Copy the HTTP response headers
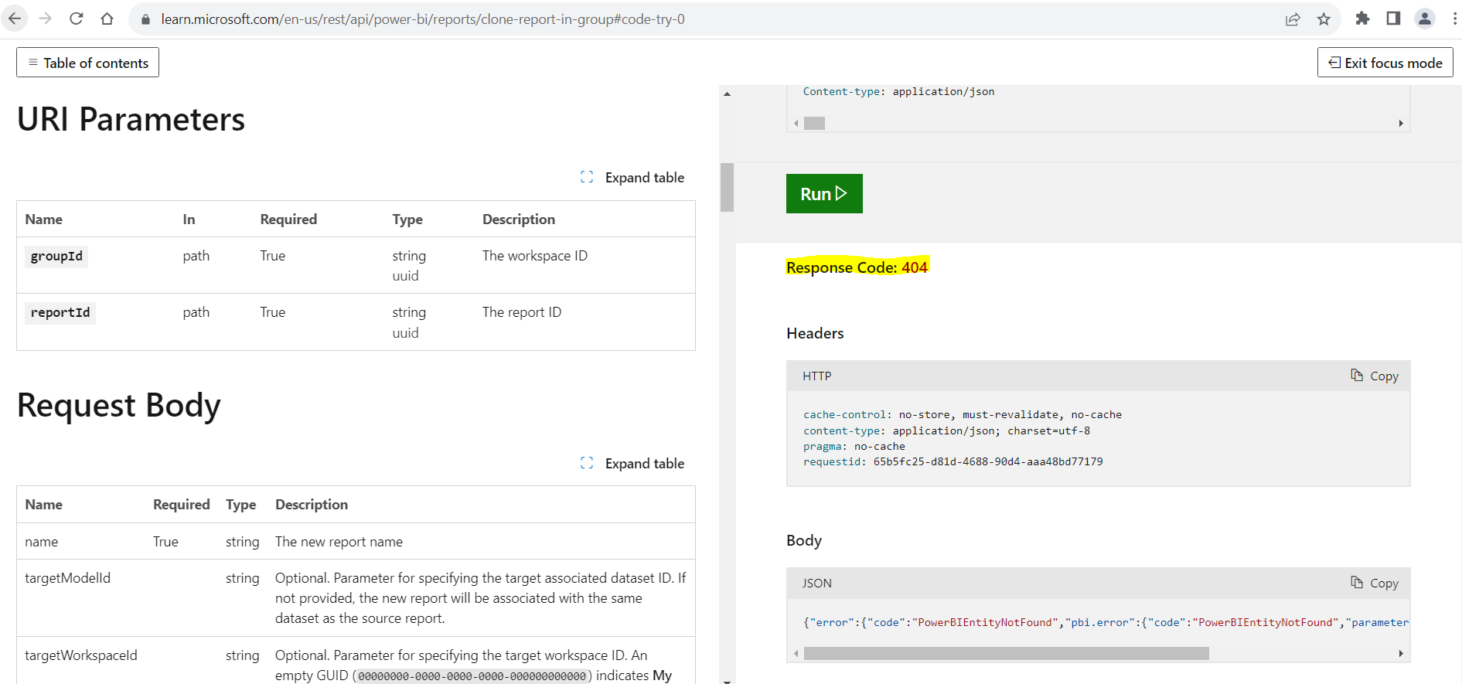Viewport: 1462px width, 684px height. pyautogui.click(x=1375, y=376)
